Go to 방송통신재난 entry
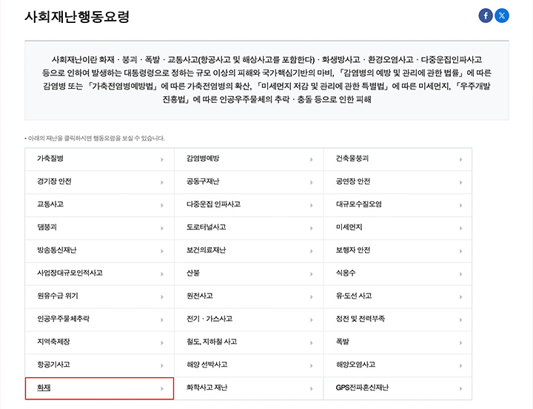533x409 pixels. click(99, 251)
